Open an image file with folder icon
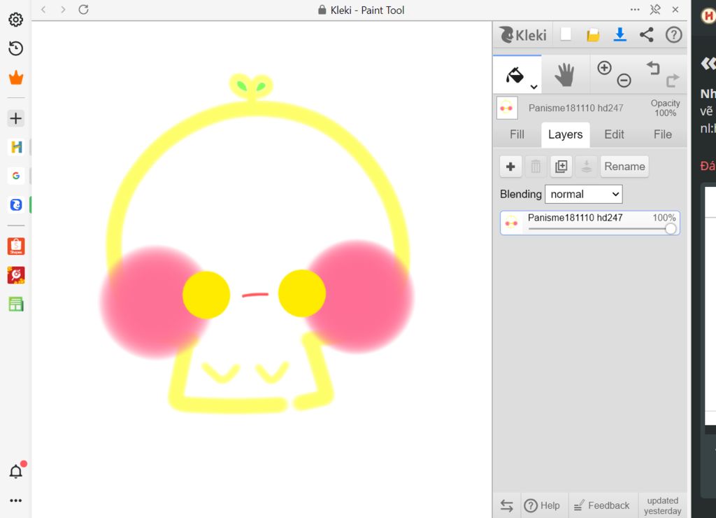The height and width of the screenshot is (518, 716). [x=593, y=35]
